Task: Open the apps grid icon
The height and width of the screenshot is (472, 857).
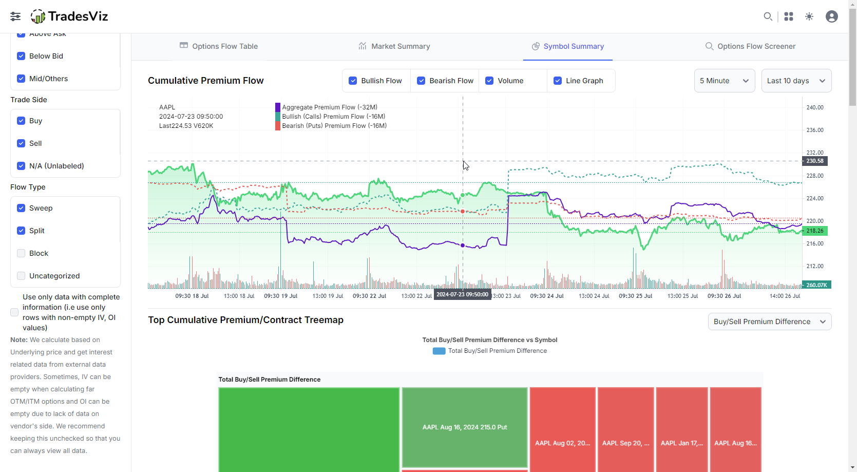Action: pos(789,16)
